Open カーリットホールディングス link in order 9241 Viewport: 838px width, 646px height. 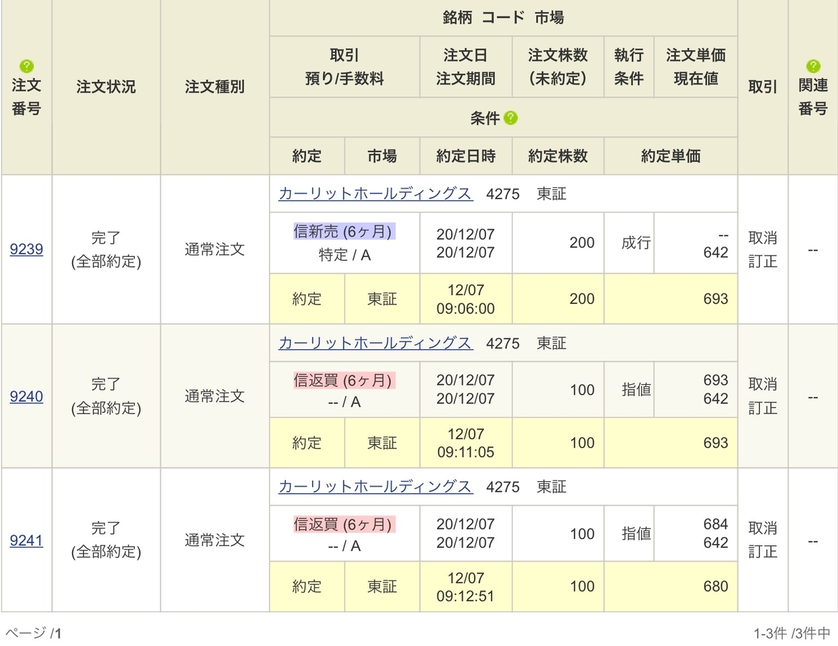375,487
